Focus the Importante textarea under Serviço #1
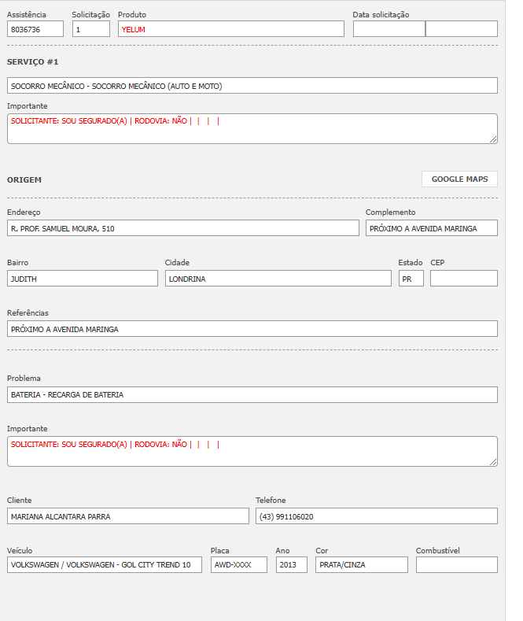The image size is (523, 621). pos(252,129)
